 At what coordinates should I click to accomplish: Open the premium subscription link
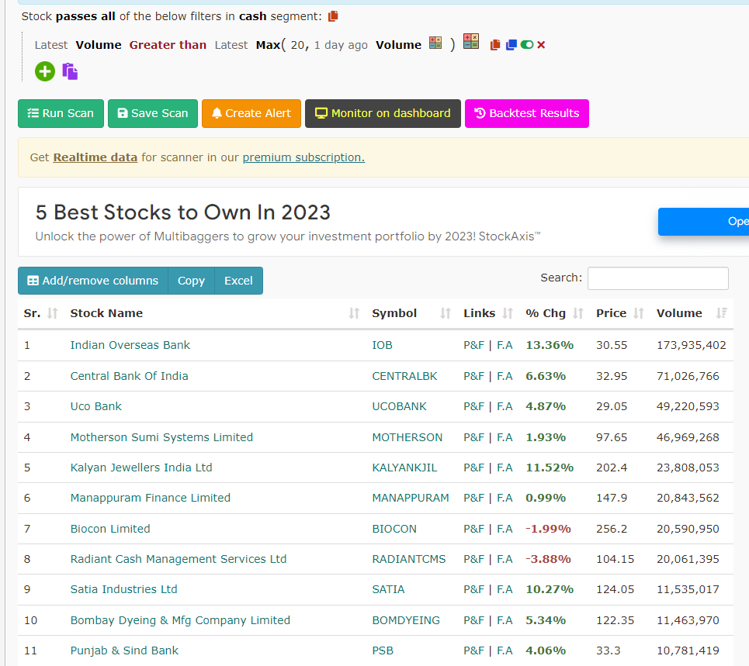click(x=303, y=157)
